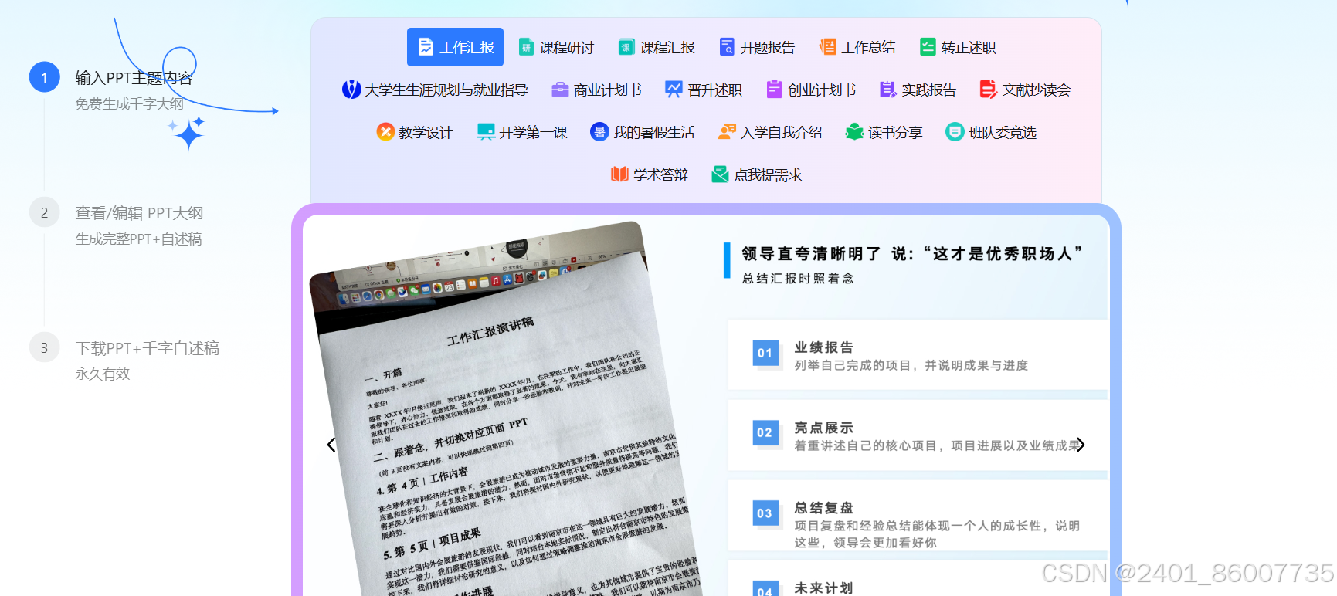Click the 02 亮点展示 card
The image size is (1337, 596).
(x=918, y=435)
